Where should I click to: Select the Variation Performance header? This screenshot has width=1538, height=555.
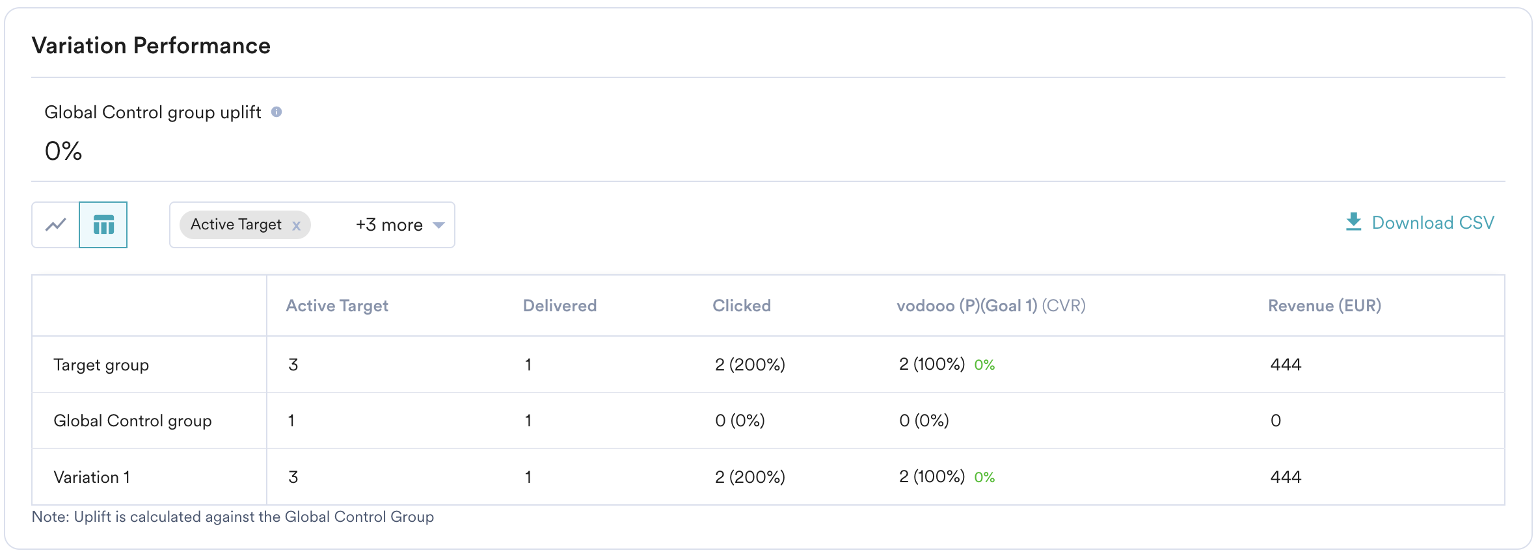pos(152,45)
